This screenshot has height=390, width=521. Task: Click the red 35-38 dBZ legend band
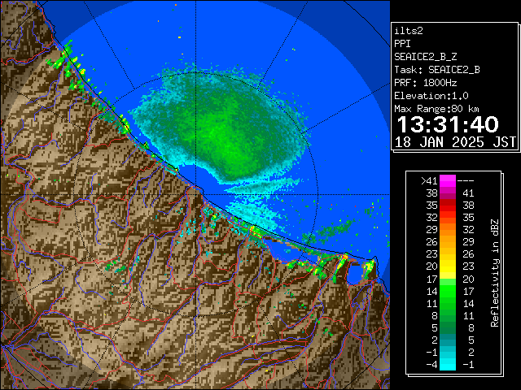(x=448, y=206)
